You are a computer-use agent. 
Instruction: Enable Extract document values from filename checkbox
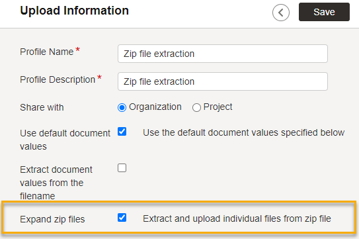coord(122,168)
